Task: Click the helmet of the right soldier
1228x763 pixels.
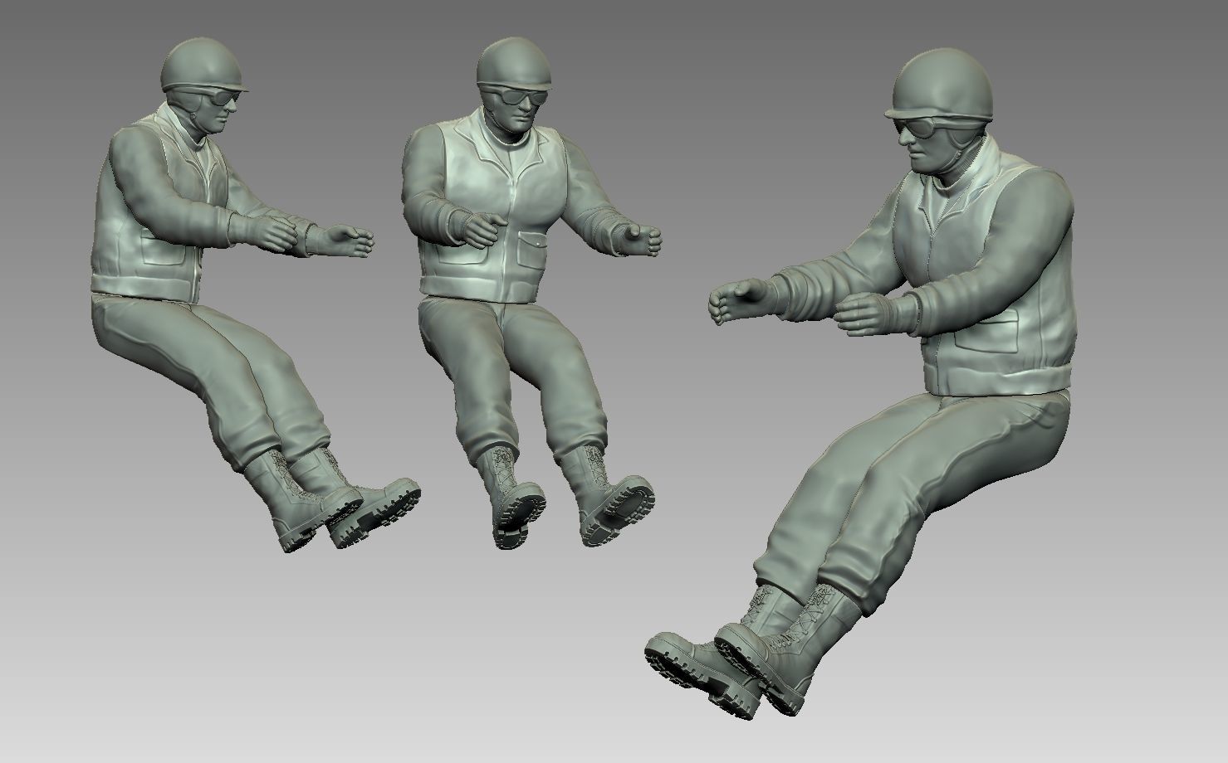Action: (941, 85)
